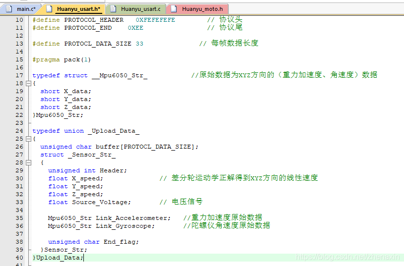Click line number 34 in the gutter
Screen dimensions: 404x266
click(19, 210)
